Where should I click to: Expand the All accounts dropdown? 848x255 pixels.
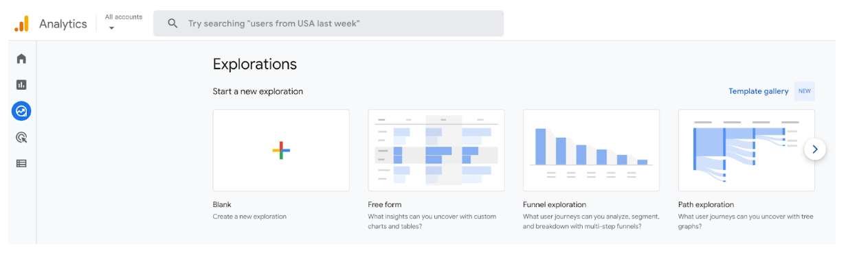(x=124, y=22)
